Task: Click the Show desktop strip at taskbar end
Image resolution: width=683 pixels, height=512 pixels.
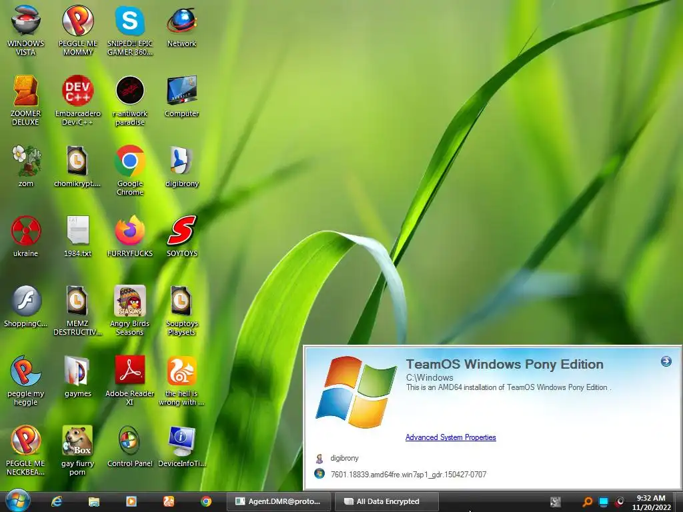Action: point(679,502)
